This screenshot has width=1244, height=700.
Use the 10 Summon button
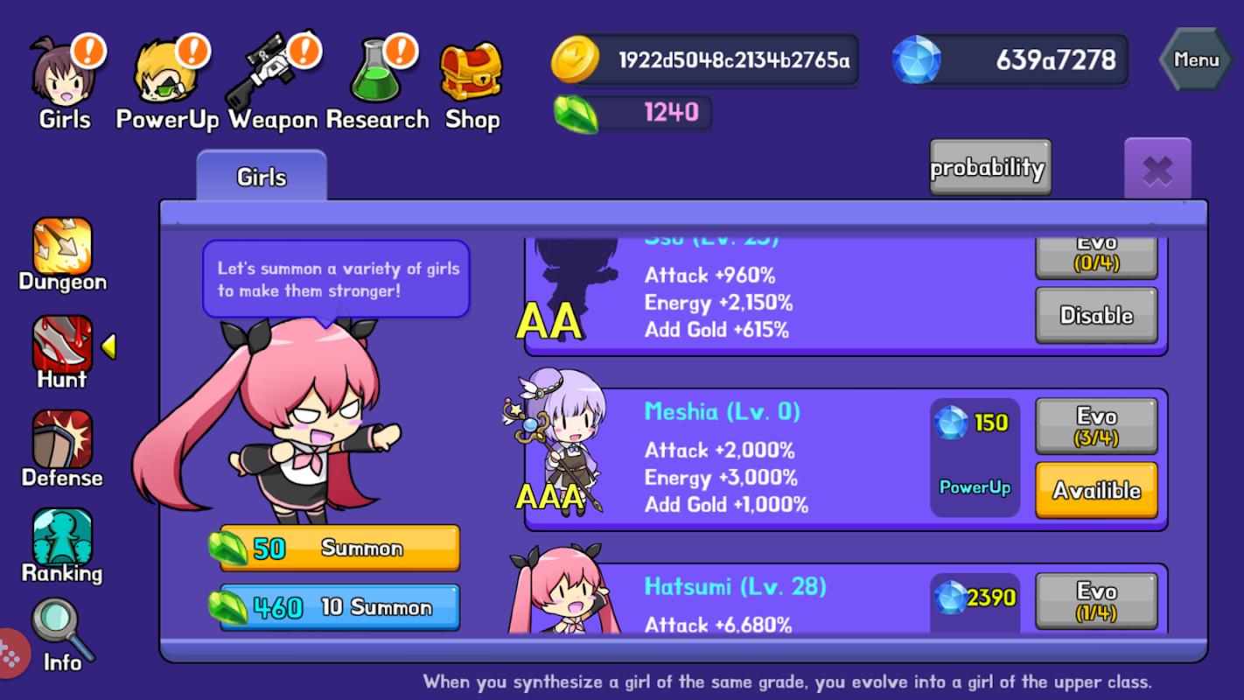(x=339, y=607)
